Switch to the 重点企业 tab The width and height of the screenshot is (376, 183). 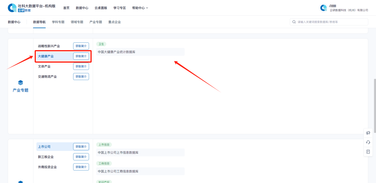(x=115, y=22)
